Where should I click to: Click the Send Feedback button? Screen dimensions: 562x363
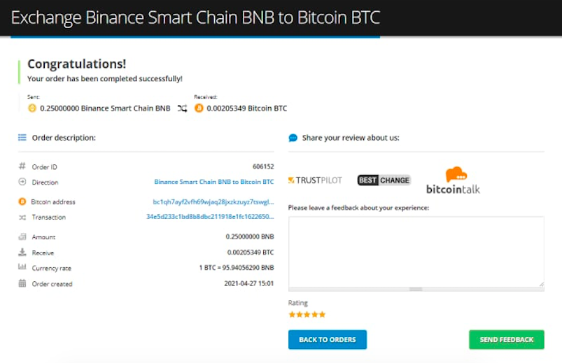[507, 339]
